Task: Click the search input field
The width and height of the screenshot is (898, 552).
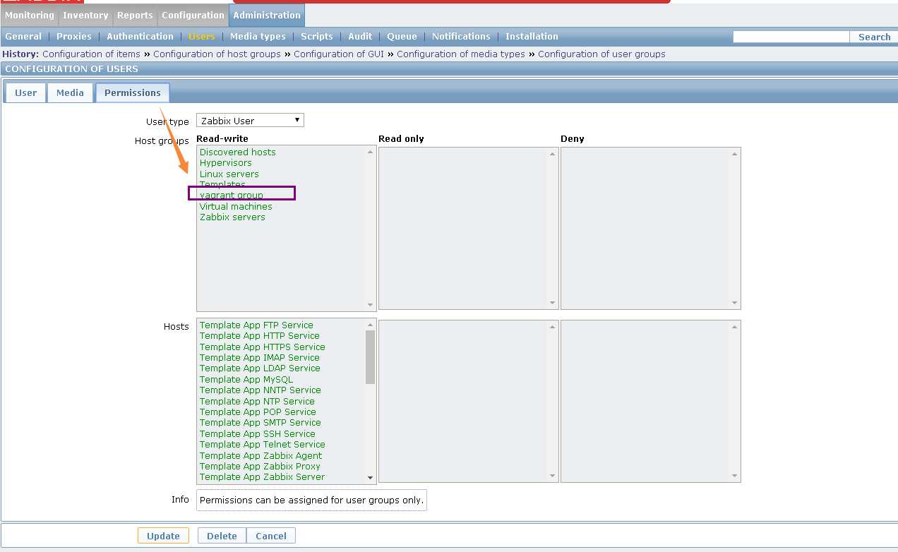Action: (791, 37)
